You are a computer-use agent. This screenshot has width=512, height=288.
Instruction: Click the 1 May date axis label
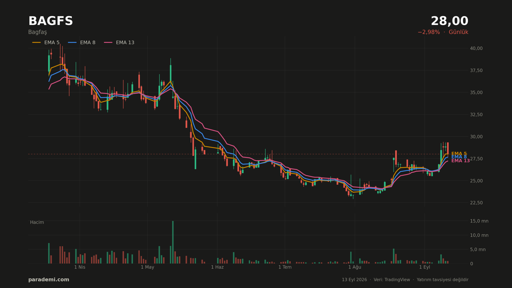pyautogui.click(x=148, y=267)
